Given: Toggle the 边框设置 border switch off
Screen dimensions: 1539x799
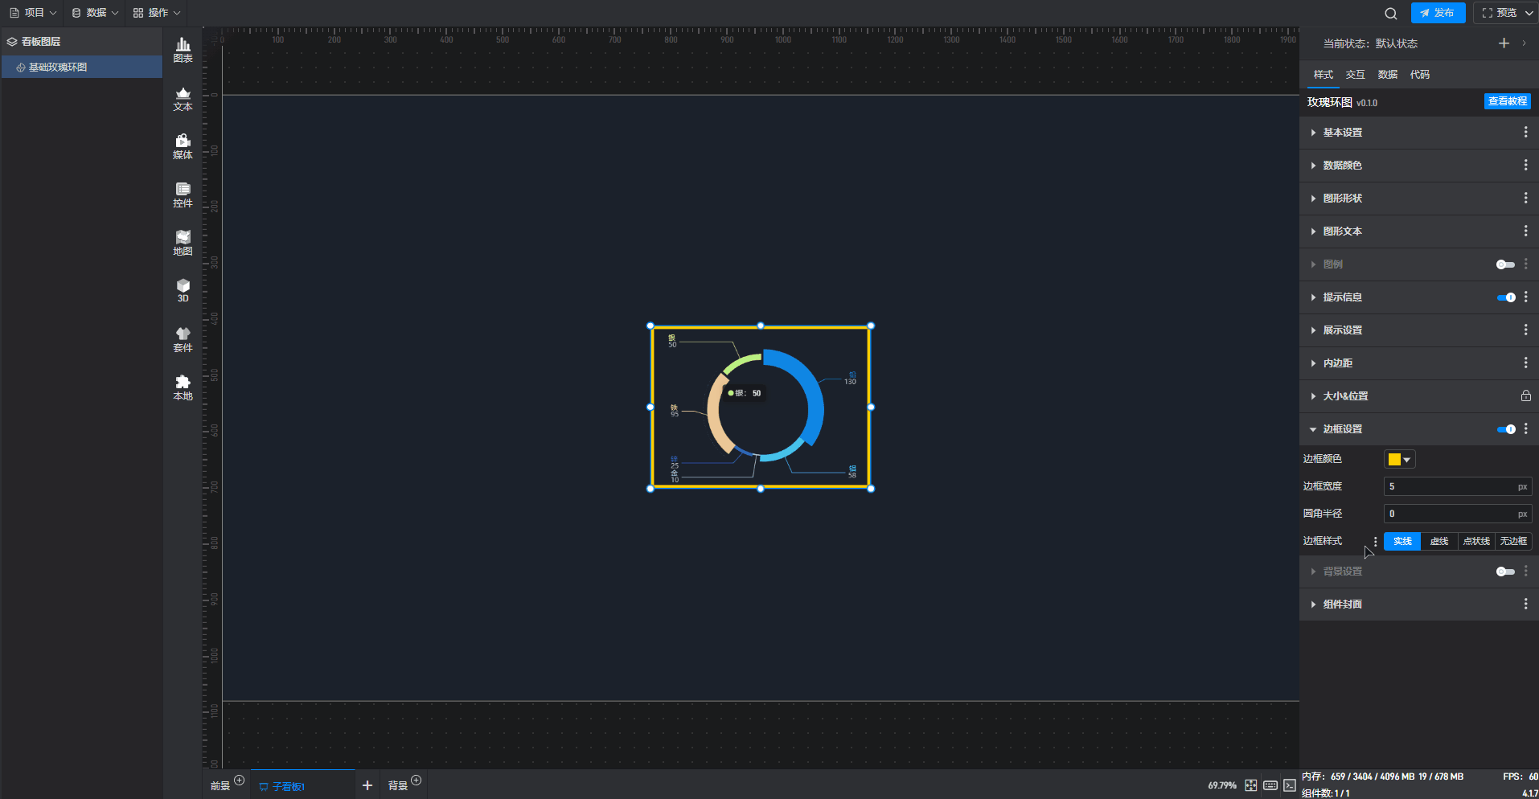Looking at the screenshot, I should click(x=1505, y=429).
